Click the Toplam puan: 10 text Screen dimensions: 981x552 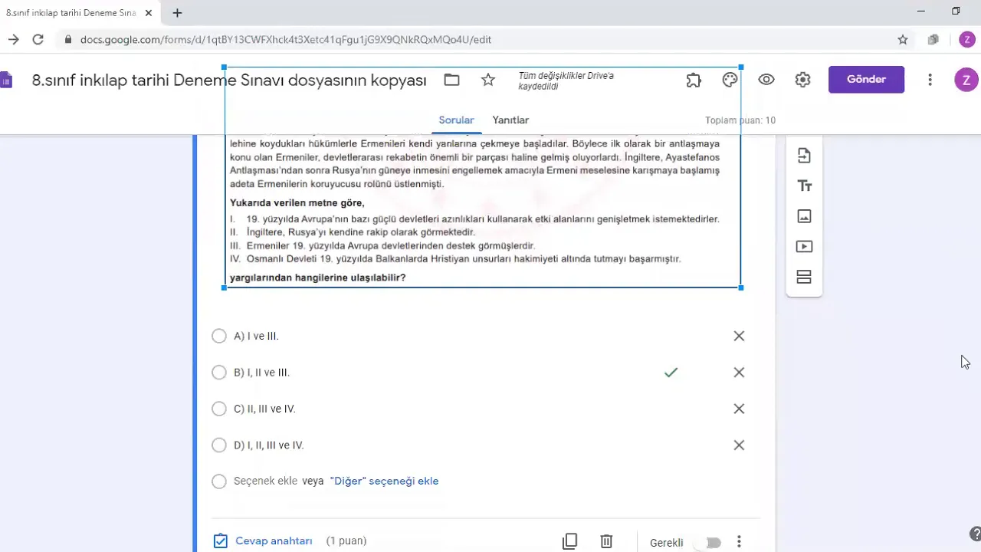(740, 120)
